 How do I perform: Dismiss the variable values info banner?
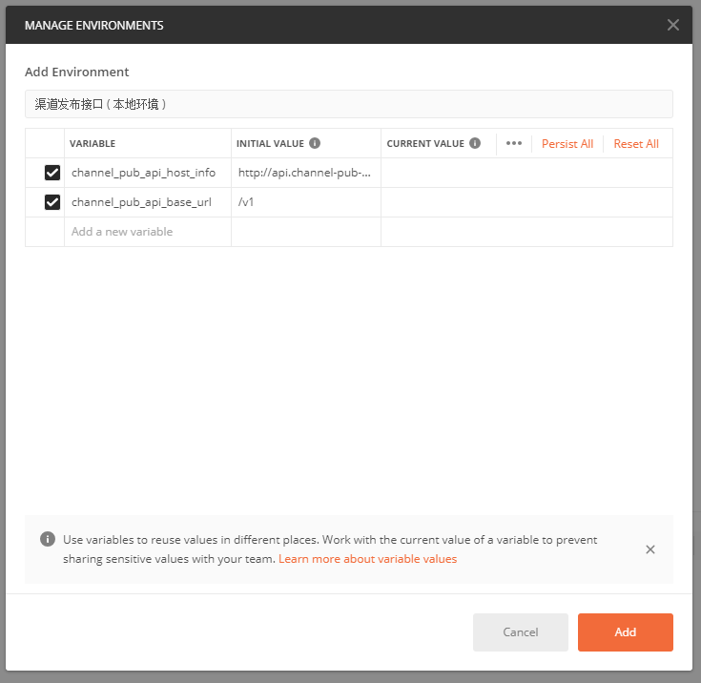(x=650, y=549)
